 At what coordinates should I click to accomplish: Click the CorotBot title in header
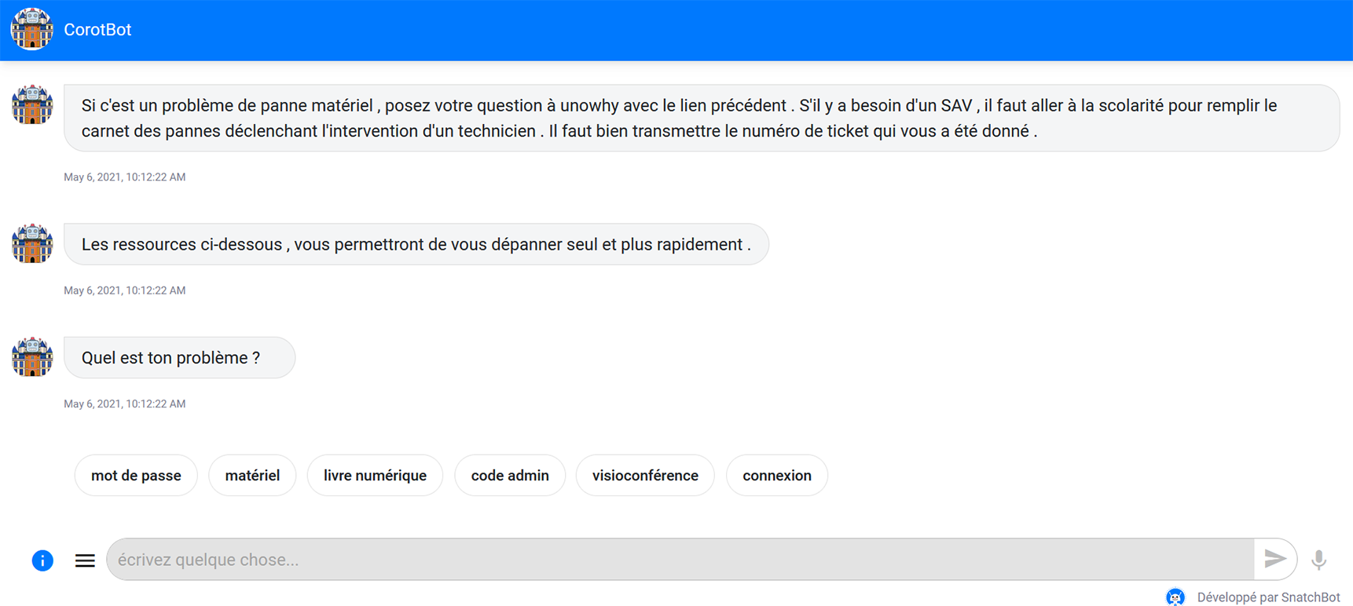click(97, 30)
